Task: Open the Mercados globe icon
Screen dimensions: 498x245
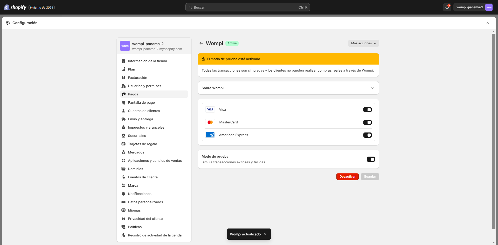Action: coord(124,152)
